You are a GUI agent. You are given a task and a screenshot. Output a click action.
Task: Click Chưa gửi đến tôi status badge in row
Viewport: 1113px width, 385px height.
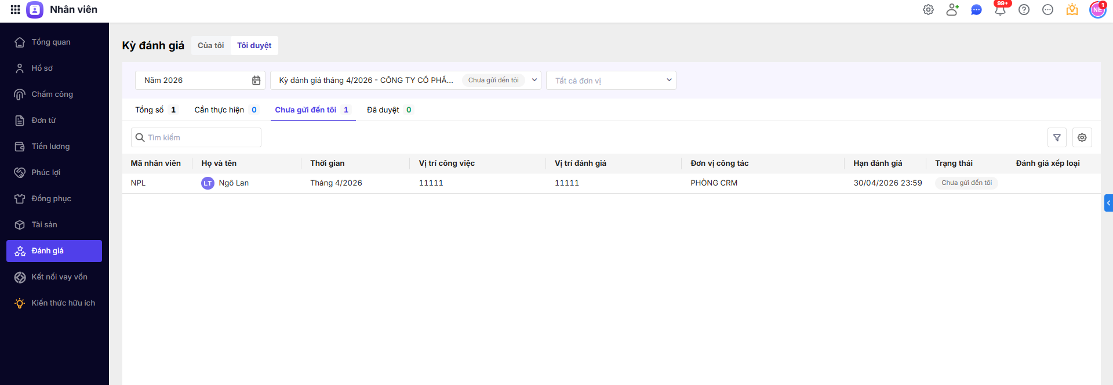point(966,183)
